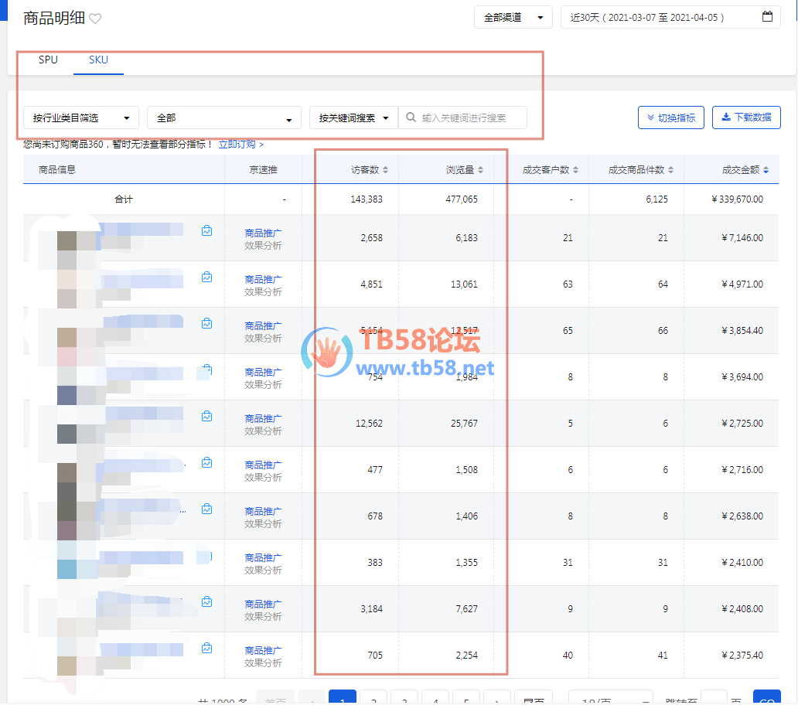
Task: Favorite the 商品明细 page with the heart icon
Action: (x=95, y=19)
